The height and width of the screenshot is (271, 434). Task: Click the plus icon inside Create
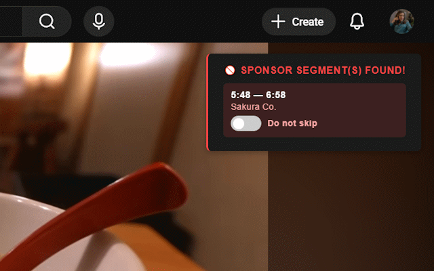coord(278,22)
